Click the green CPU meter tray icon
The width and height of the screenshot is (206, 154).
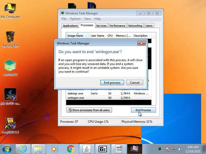pos(160,149)
